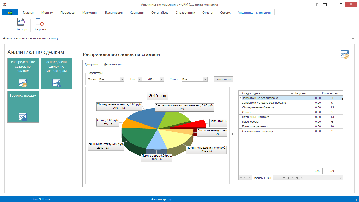Click Администратор in the status bar

tap(162, 199)
